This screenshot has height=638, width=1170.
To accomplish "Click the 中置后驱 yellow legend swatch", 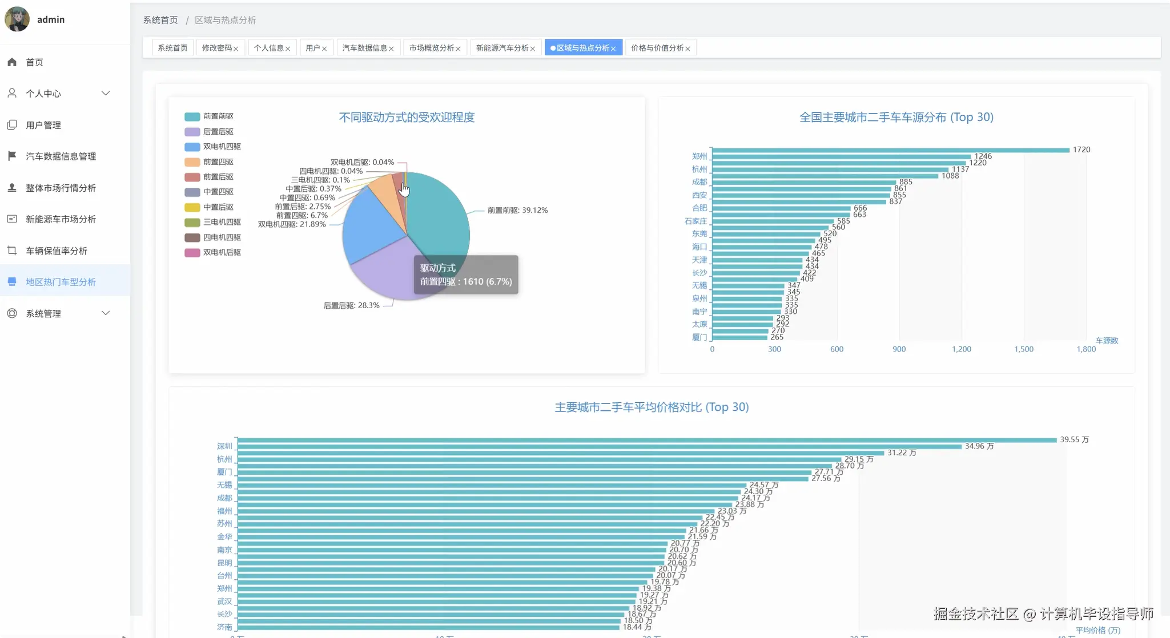I will tap(192, 207).
